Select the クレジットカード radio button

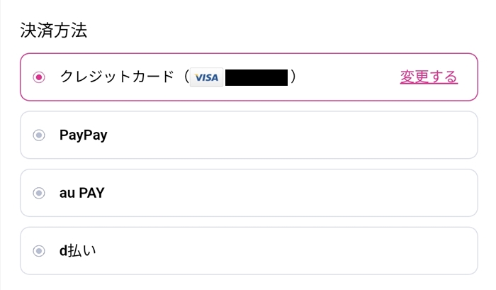40,77
